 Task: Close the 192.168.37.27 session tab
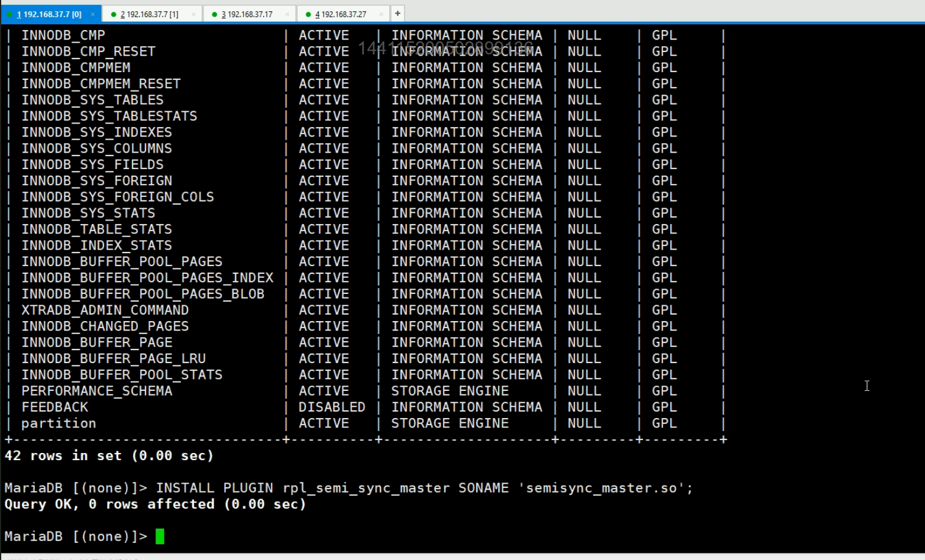(x=381, y=14)
